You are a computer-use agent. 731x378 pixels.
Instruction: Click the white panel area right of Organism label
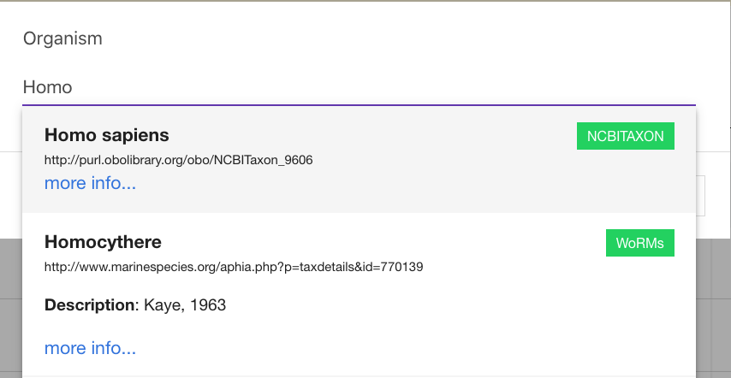pyautogui.click(x=396, y=38)
